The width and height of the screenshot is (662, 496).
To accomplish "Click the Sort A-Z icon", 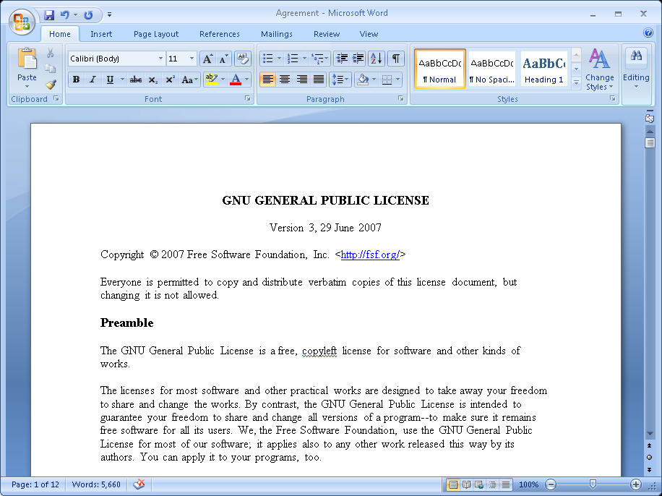I will (377, 59).
